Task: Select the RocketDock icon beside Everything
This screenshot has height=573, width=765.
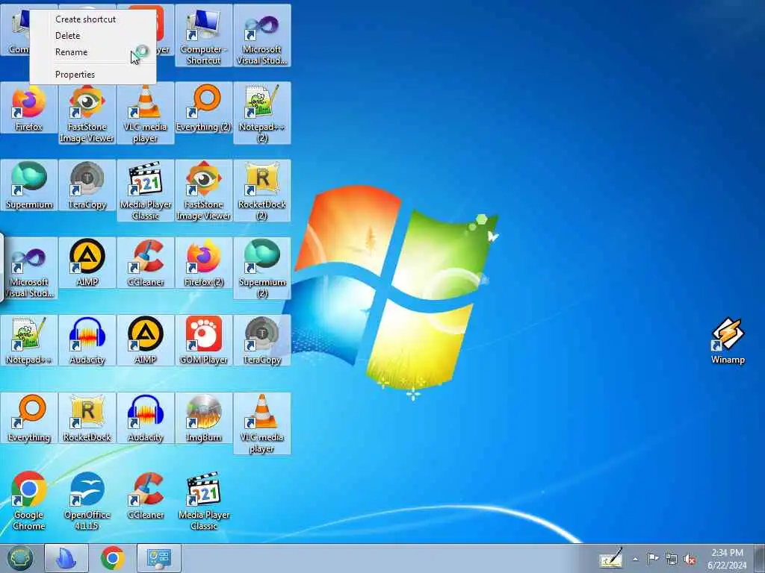Action: 87,418
